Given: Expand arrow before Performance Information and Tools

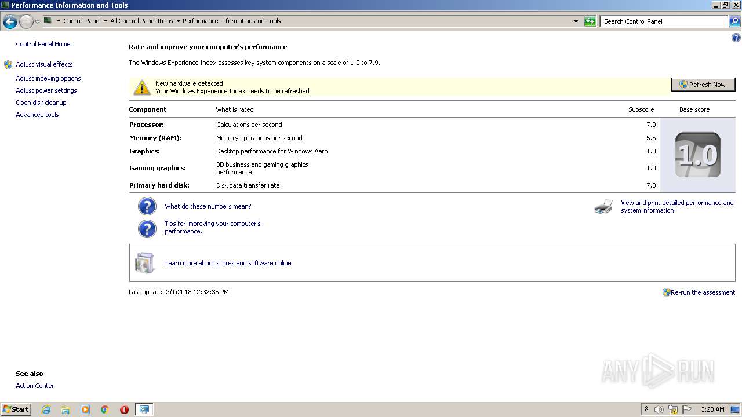Looking at the screenshot, I should (178, 21).
